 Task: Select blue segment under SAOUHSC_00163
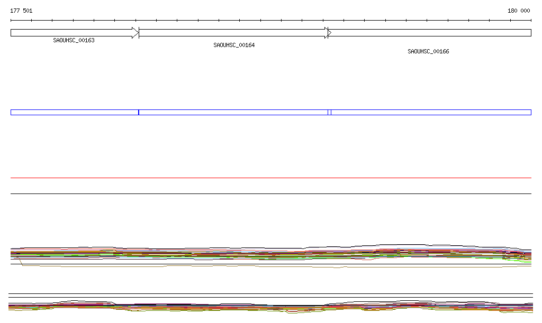(74, 112)
